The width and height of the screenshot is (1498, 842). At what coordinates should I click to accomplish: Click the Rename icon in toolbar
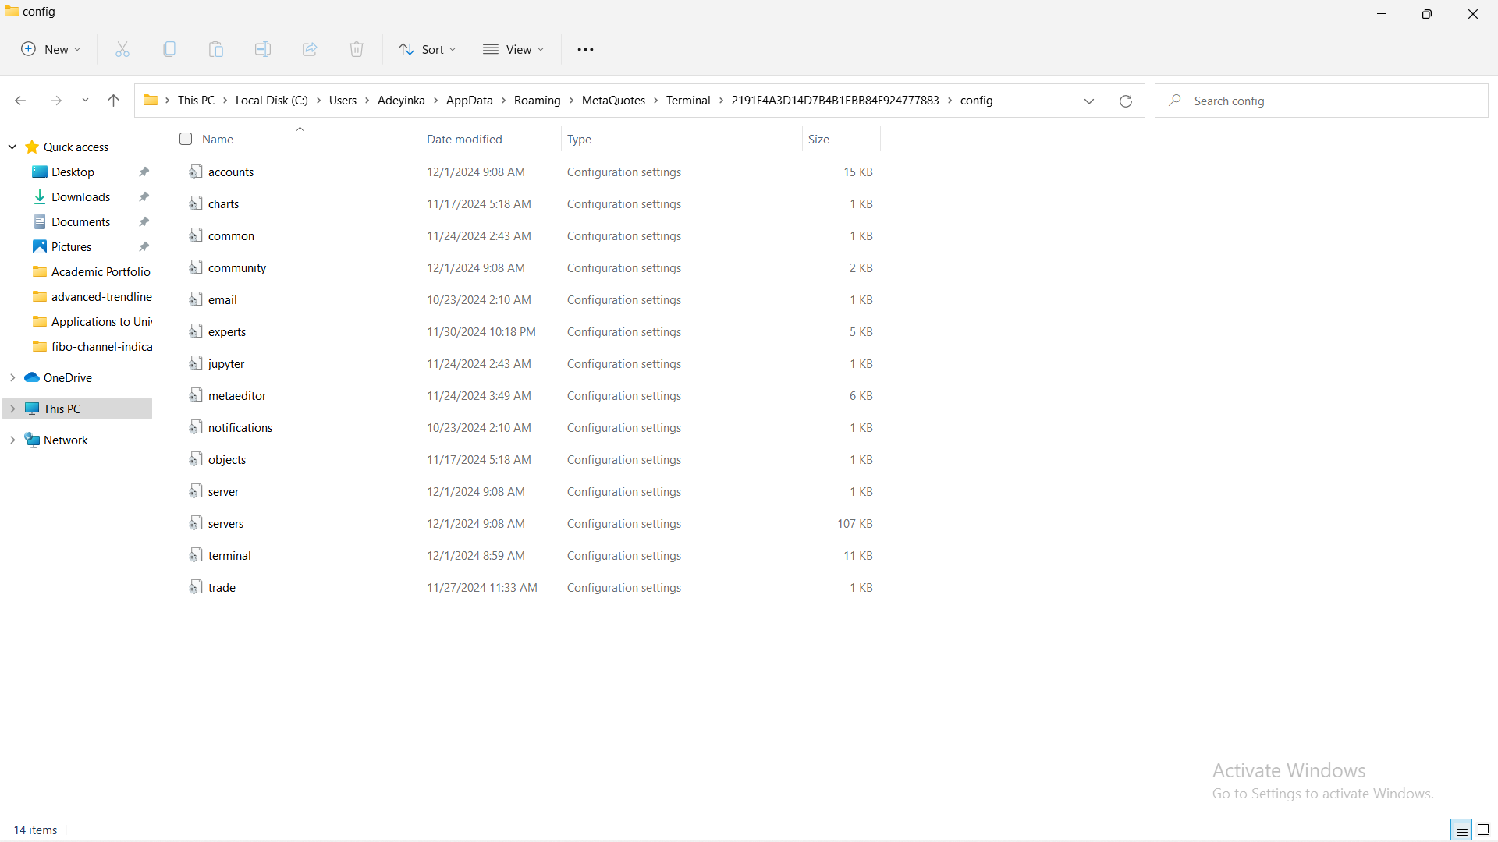coord(263,49)
